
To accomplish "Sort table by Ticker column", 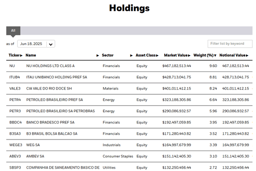I will coord(15,55).
